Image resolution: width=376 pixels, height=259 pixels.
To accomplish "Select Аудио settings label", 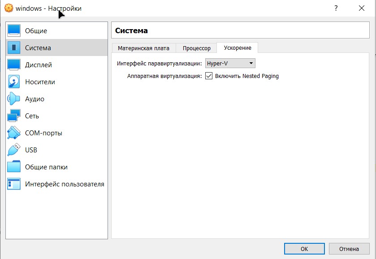I will [35, 99].
